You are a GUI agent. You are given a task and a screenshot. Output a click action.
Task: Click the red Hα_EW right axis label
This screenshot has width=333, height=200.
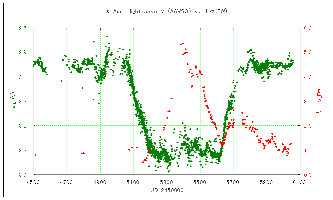[x=319, y=101]
